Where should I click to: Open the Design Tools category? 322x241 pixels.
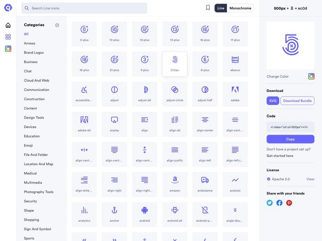[34, 118]
